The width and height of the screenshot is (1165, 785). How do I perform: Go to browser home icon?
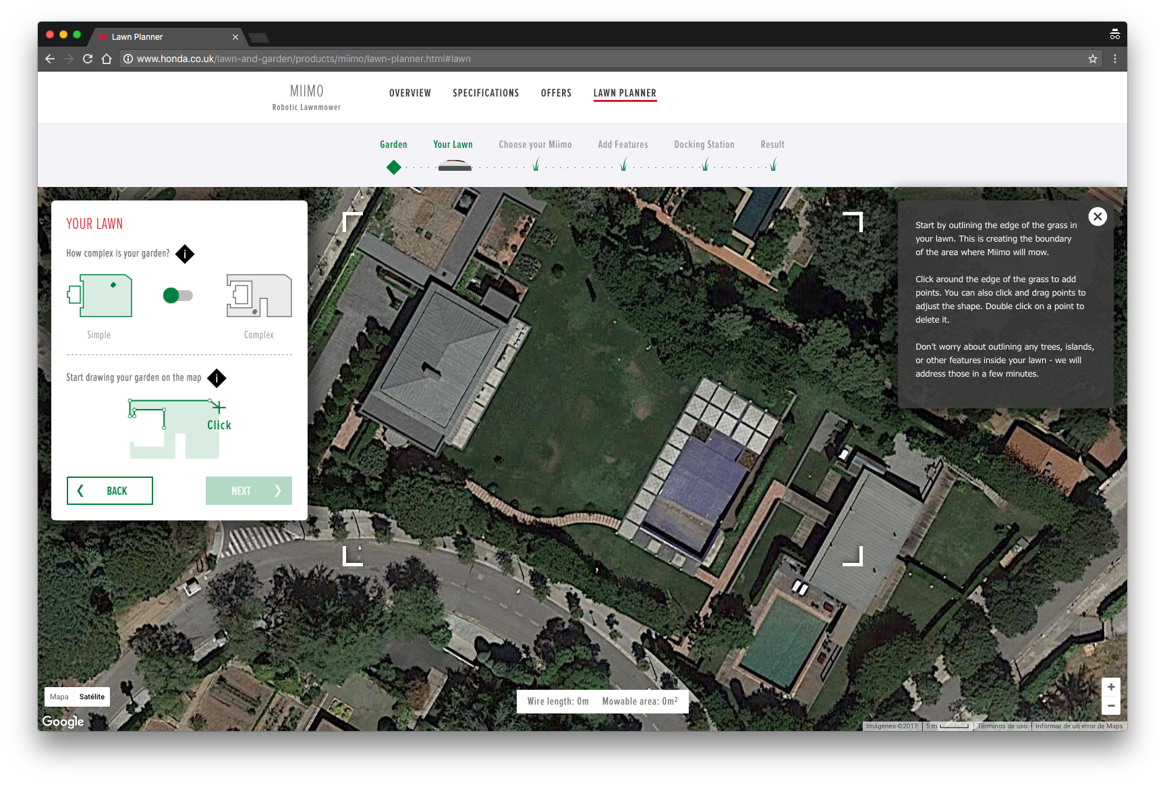[107, 59]
